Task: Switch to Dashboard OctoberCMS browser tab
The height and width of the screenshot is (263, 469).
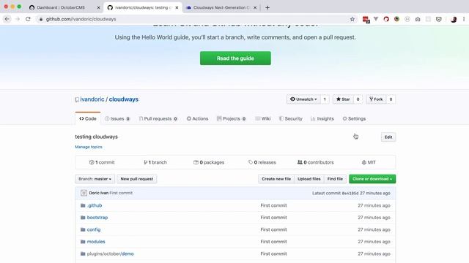Action: (x=61, y=7)
